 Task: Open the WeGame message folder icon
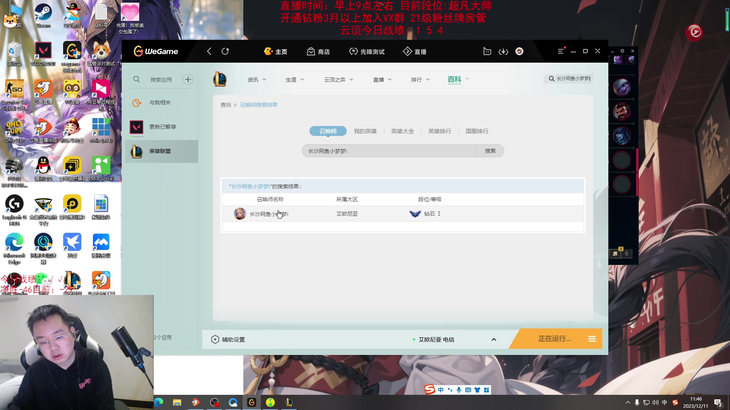[x=487, y=51]
